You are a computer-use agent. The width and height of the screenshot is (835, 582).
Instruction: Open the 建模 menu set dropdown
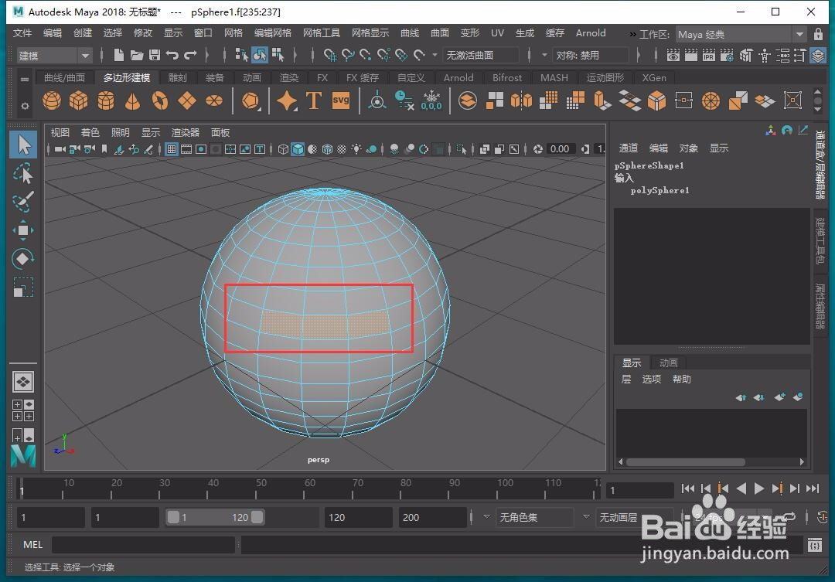(x=53, y=56)
